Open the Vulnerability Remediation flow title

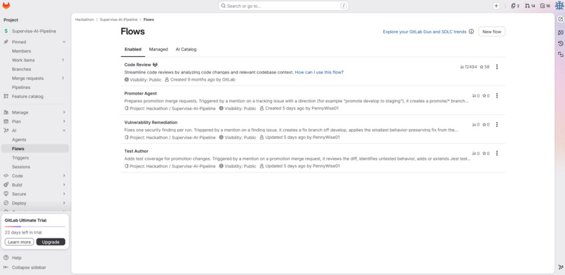151,122
